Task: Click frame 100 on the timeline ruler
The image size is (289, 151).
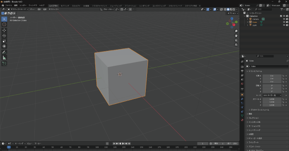Action: (x=97, y=147)
